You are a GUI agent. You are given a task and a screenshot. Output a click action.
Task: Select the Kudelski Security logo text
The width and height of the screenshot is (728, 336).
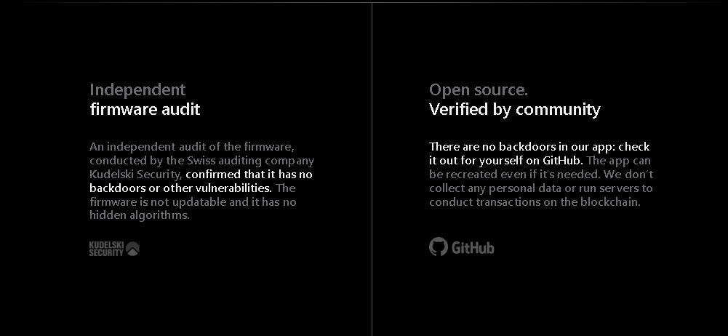[106, 249]
